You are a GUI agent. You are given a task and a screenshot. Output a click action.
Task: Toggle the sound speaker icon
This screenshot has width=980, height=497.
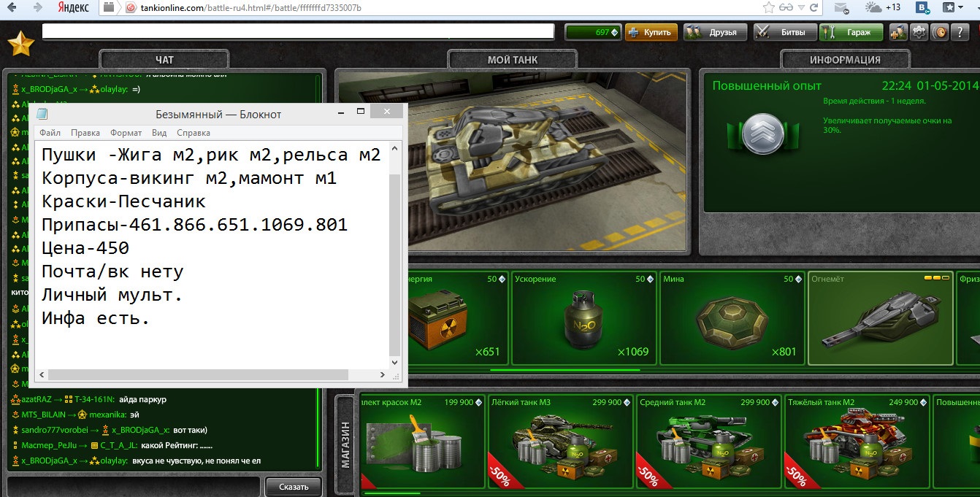coord(940,32)
